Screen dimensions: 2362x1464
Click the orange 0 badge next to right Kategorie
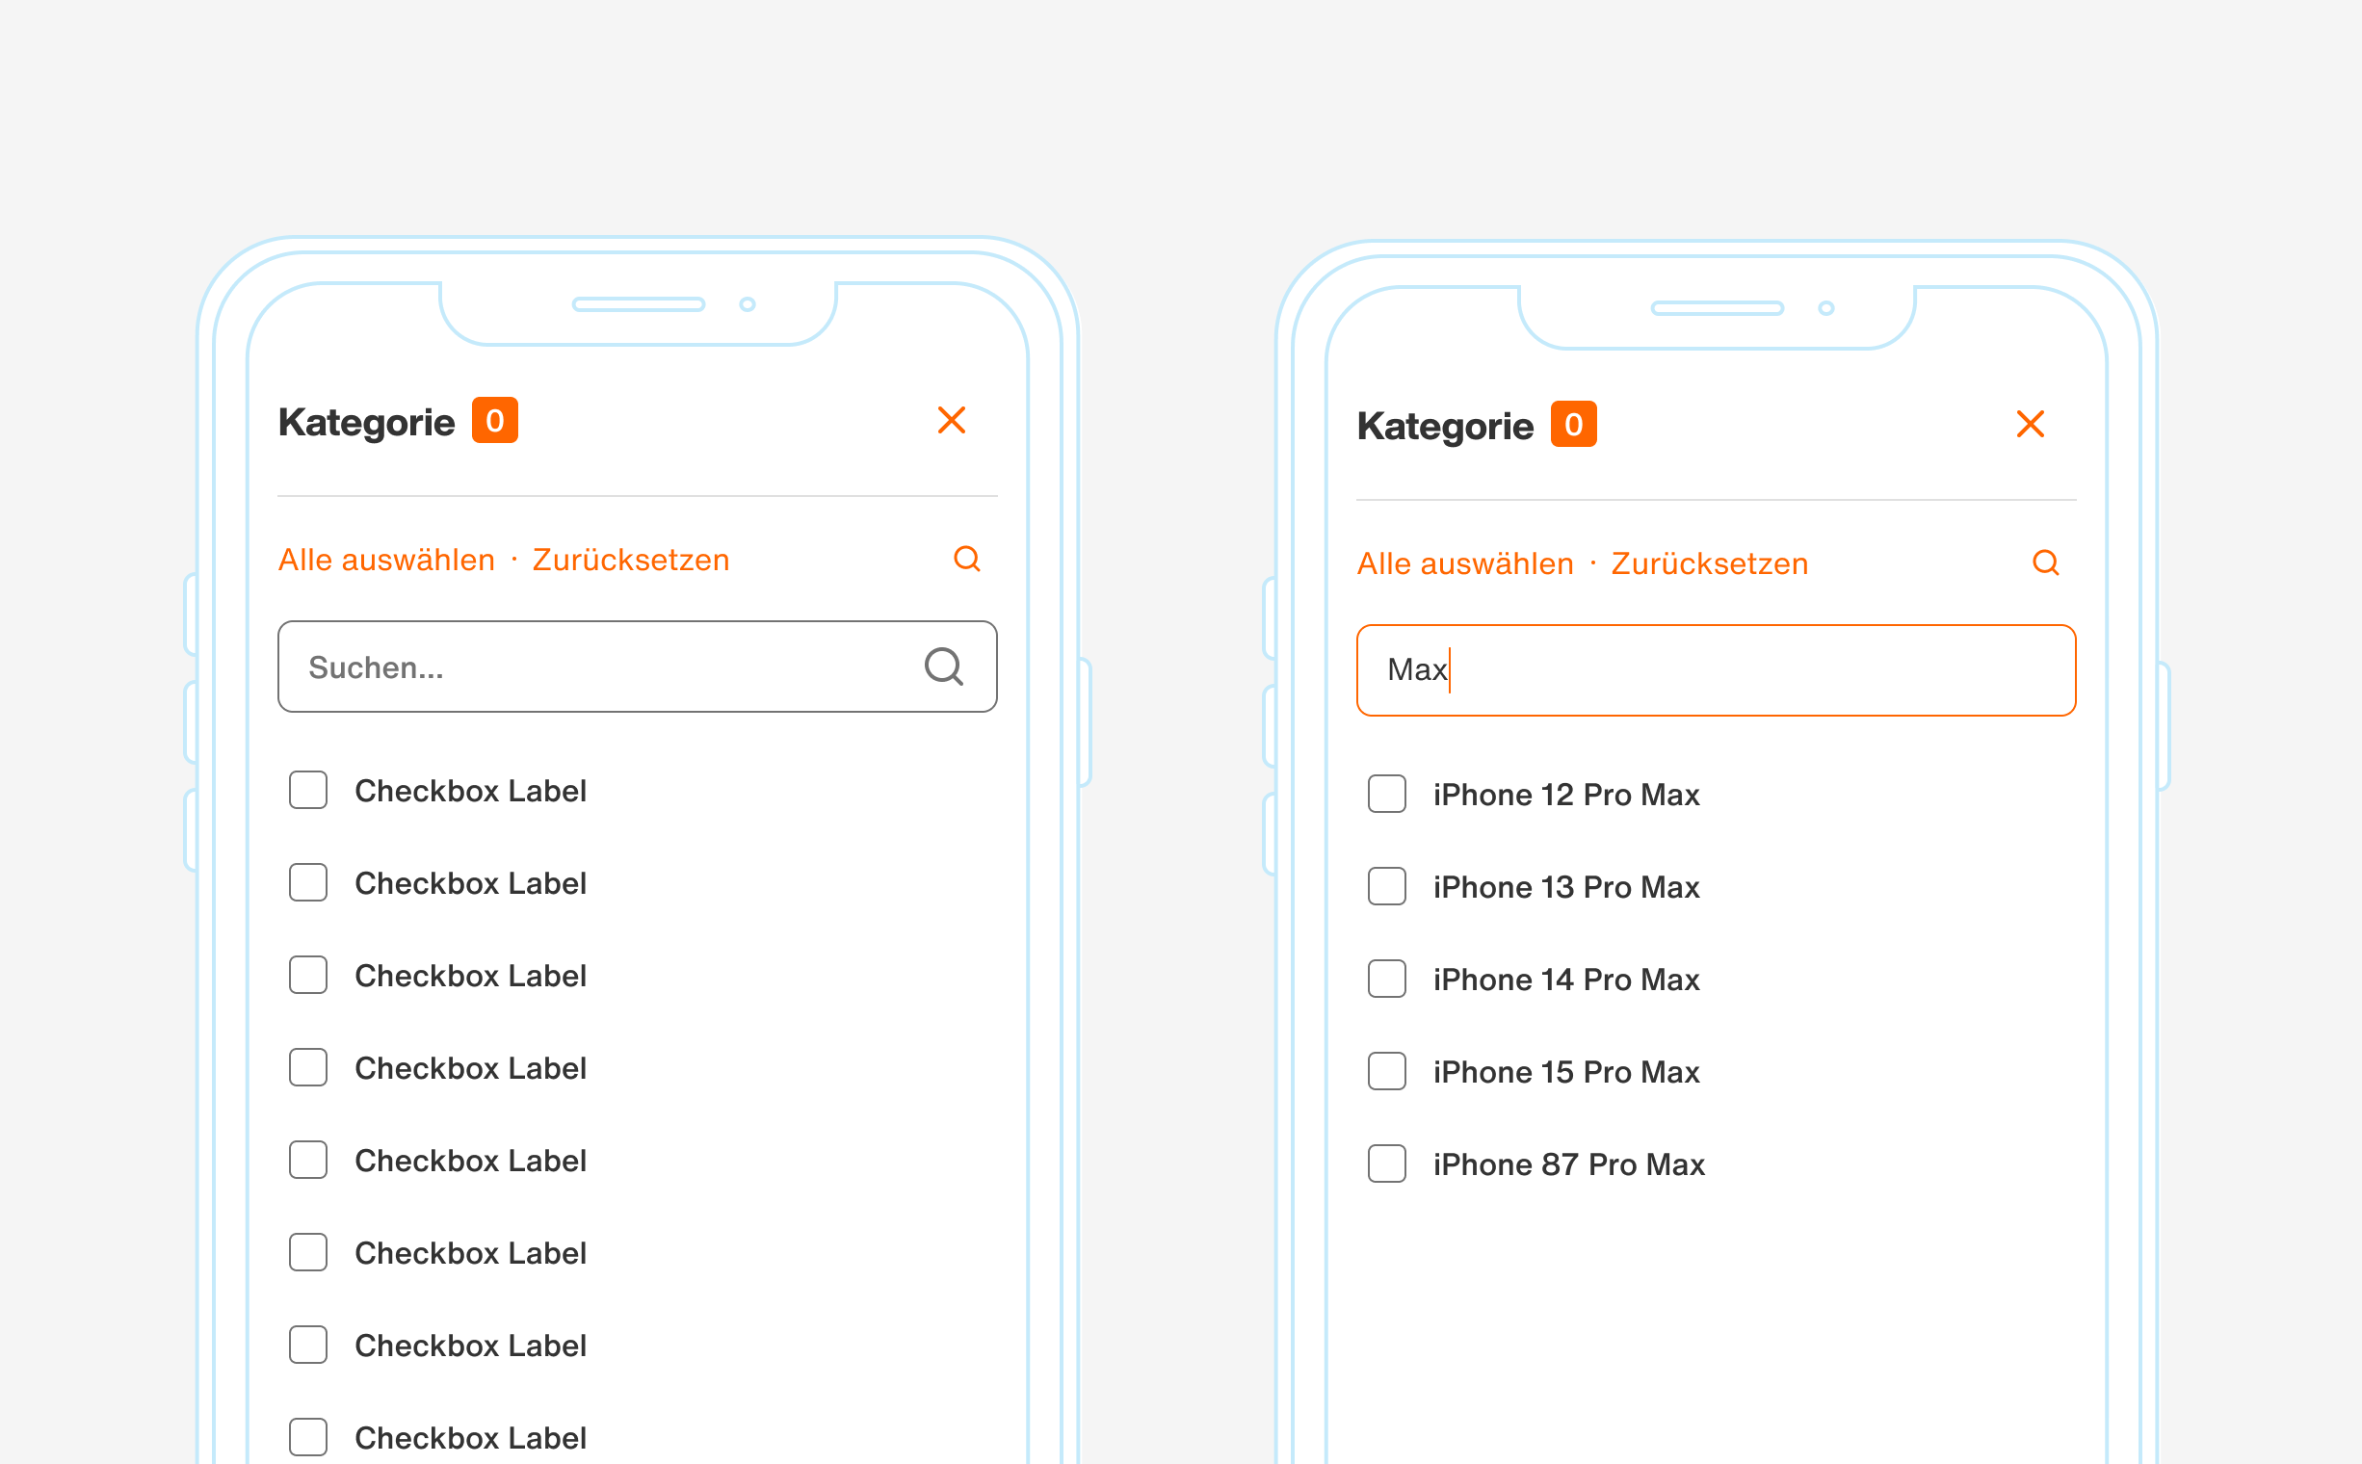[x=1575, y=423]
